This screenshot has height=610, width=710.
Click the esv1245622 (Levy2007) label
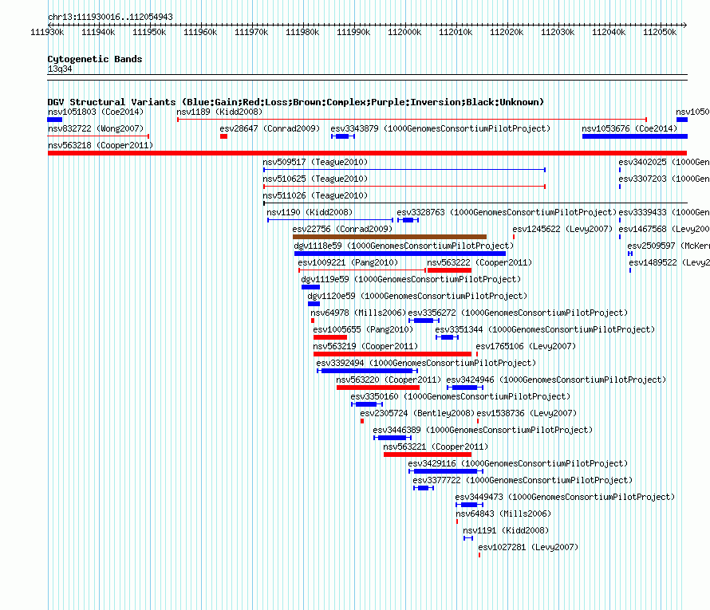[562, 229]
